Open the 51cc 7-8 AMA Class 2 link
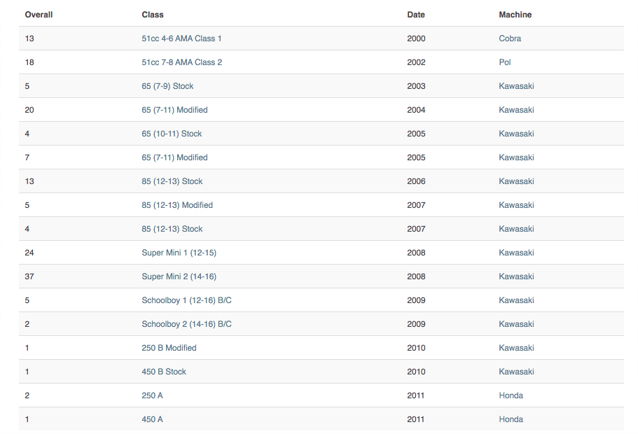The image size is (638, 434). tap(181, 62)
